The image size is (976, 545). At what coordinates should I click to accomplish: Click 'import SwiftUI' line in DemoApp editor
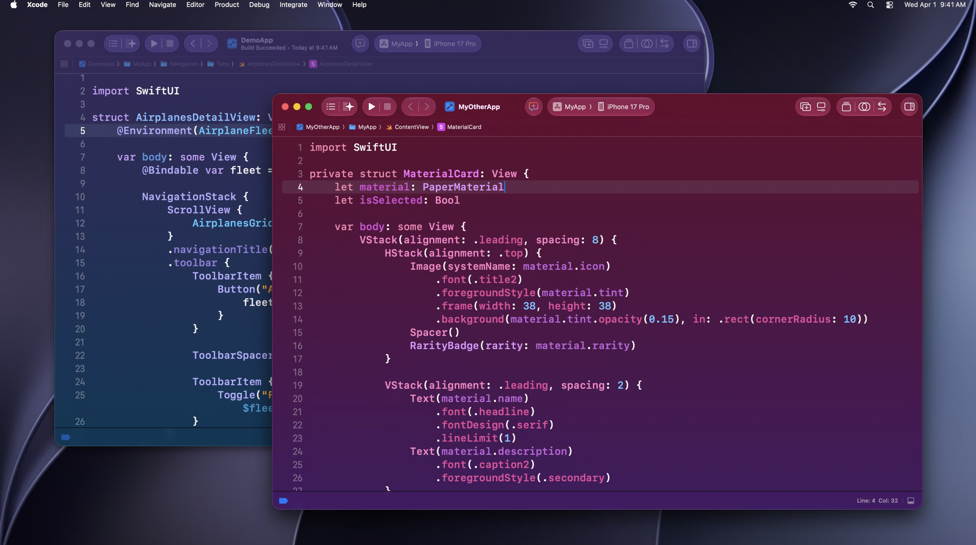136,91
